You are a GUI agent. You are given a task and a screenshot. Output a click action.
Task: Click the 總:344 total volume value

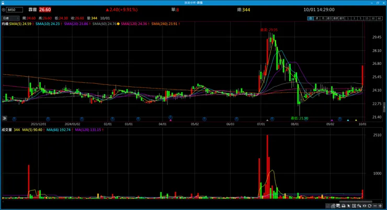point(244,9)
